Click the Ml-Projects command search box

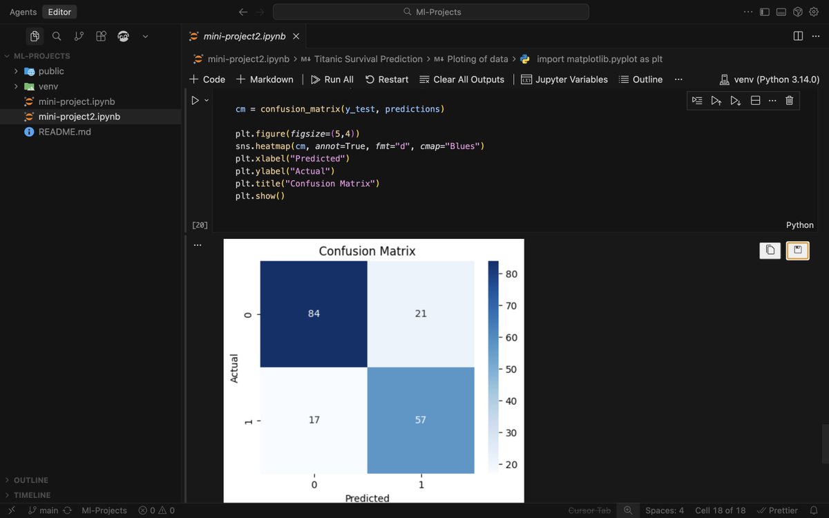point(431,12)
